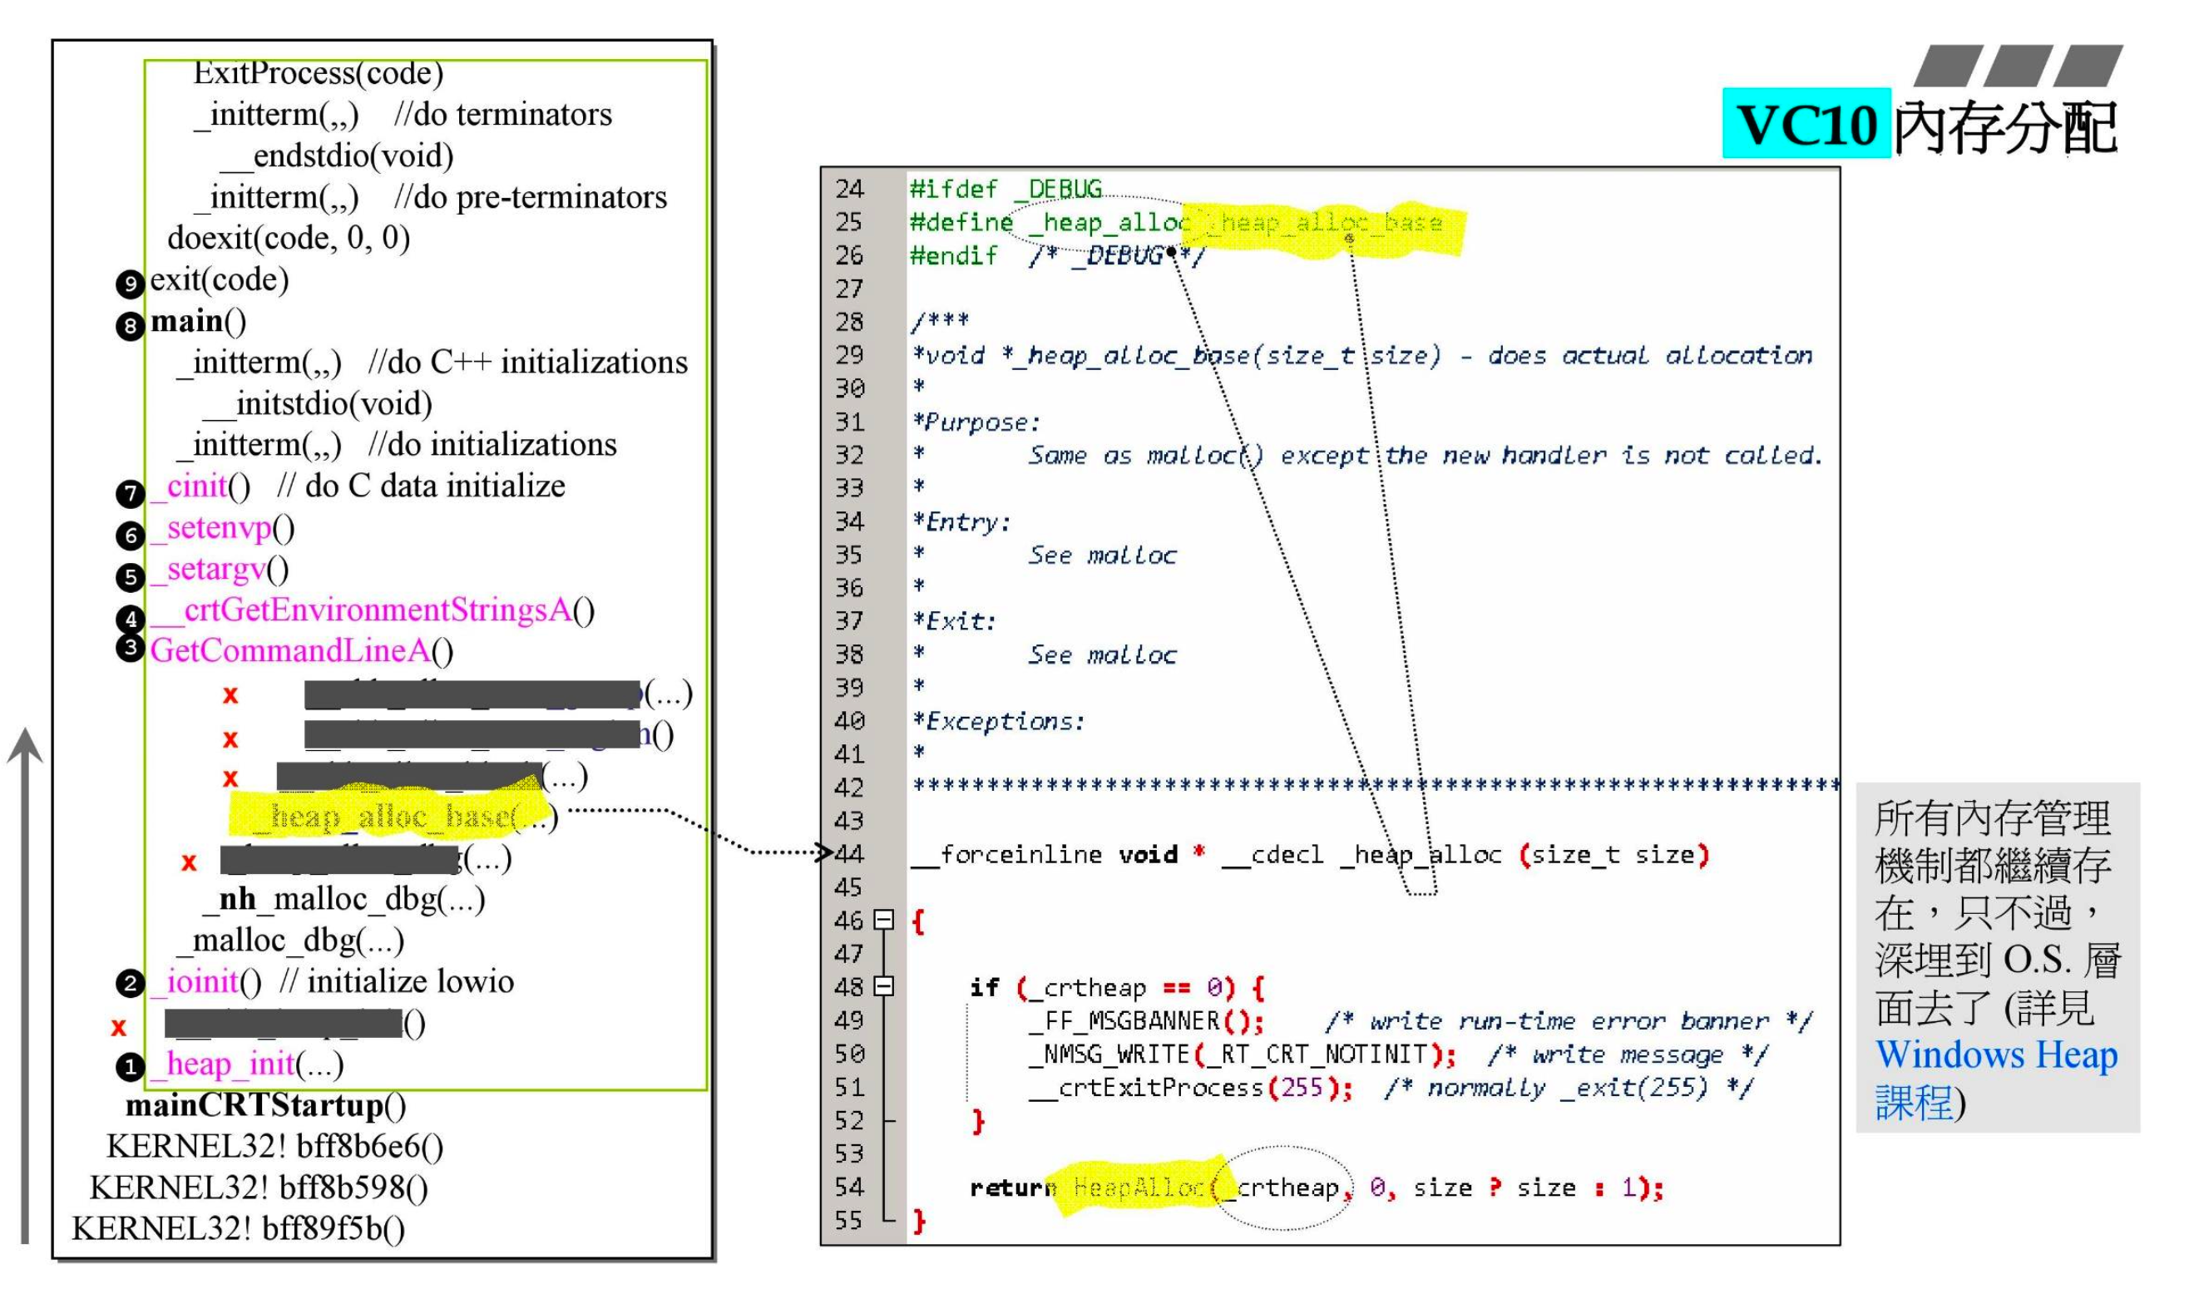Click the VC10 cyan title label
Image resolution: width=2194 pixels, height=1289 pixels.
[x=1806, y=124]
